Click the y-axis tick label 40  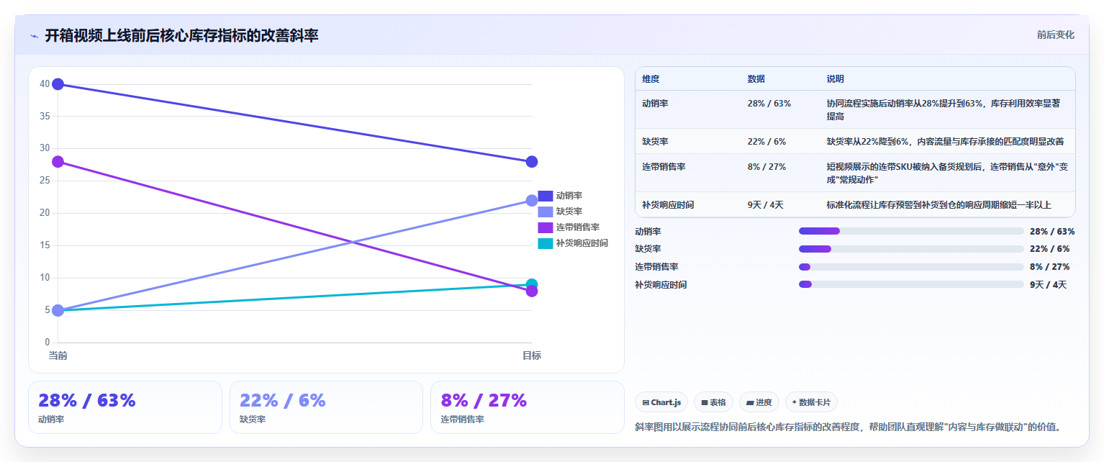(45, 84)
